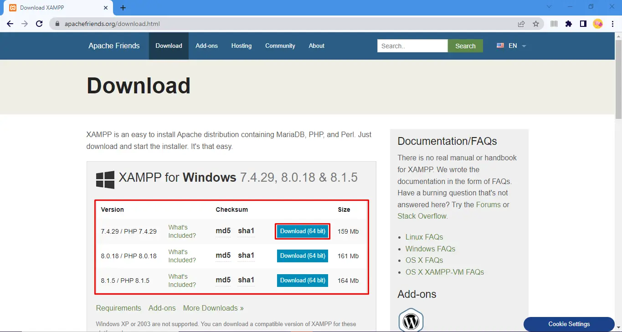622x332 pixels.
Task: Click the 7.4.29 / PHP 7.4.29 version text
Action: [x=129, y=231]
